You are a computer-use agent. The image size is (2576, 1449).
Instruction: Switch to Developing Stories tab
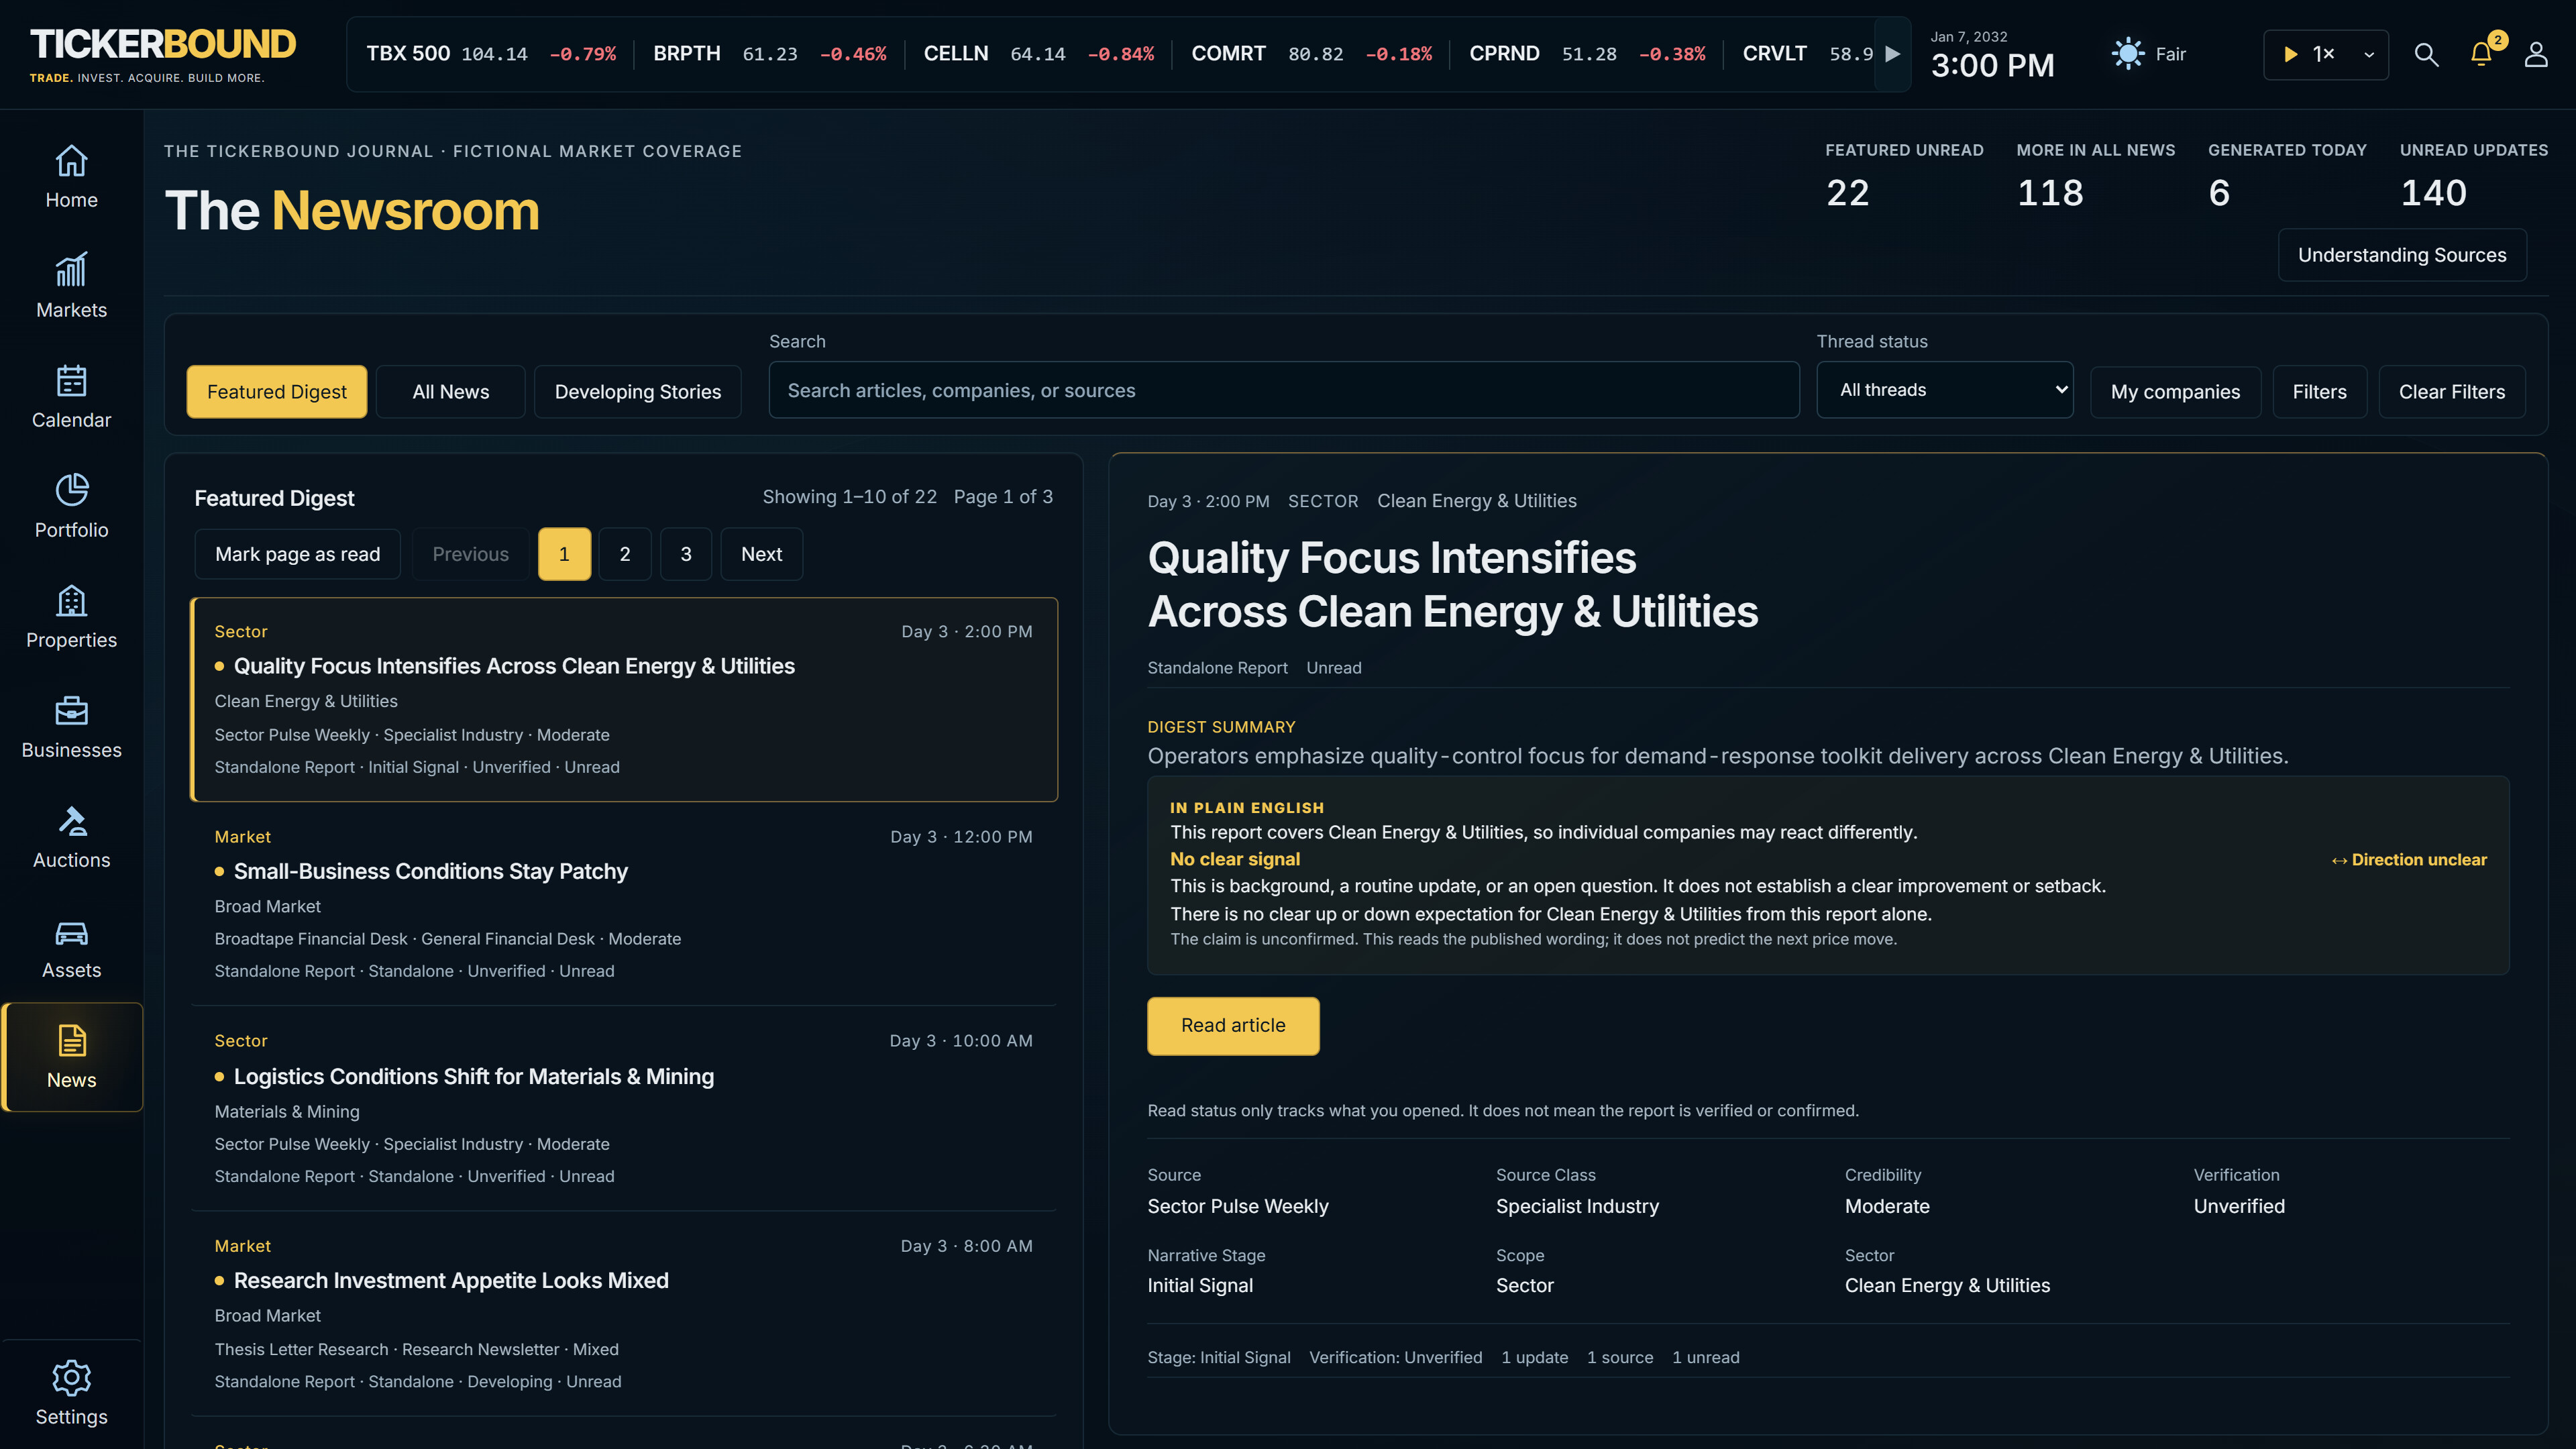coord(637,391)
